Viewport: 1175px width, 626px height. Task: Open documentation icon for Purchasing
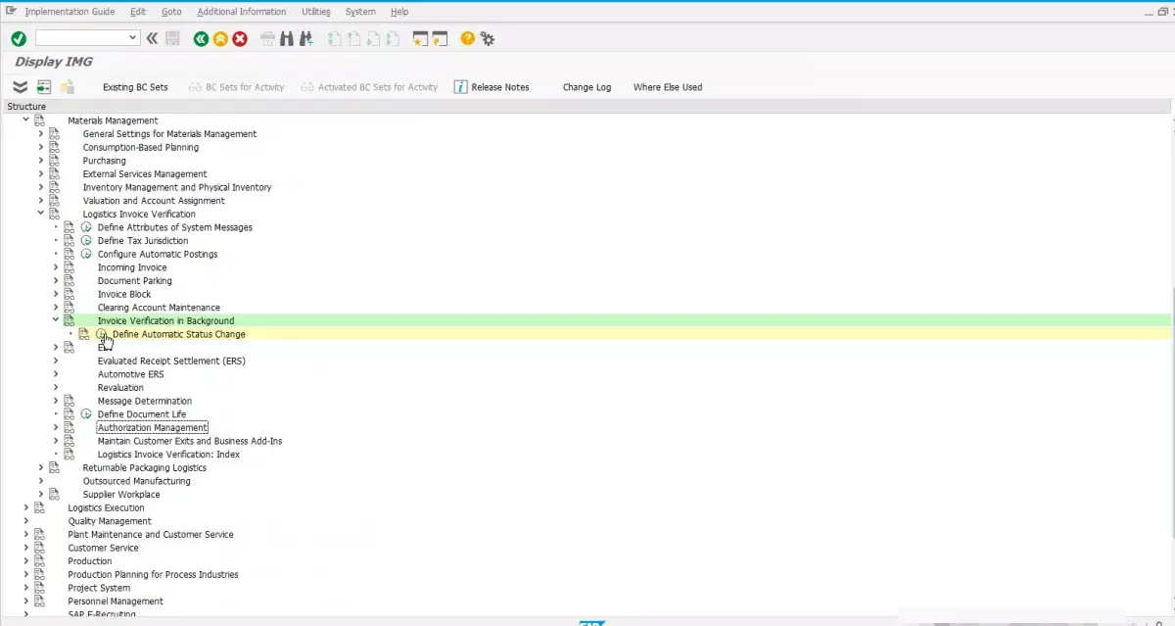coord(54,161)
